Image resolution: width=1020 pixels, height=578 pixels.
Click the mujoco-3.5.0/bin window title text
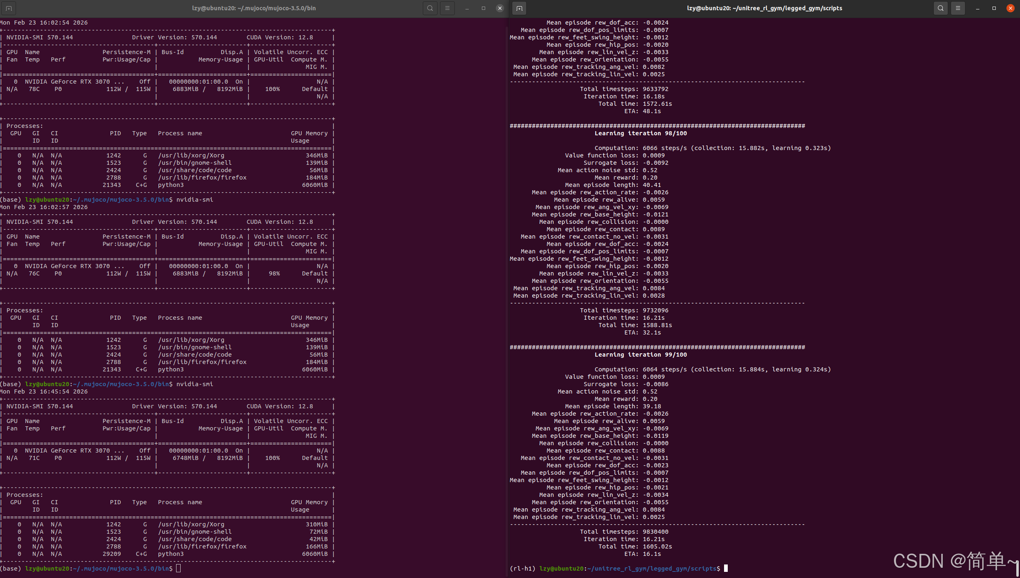pos(254,8)
